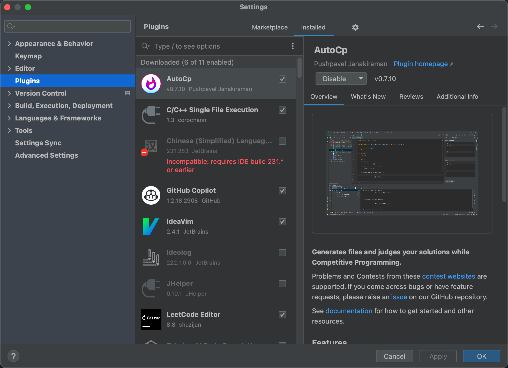Image resolution: width=508 pixels, height=368 pixels.
Task: Switch to the Marketplace tab
Action: [270, 27]
